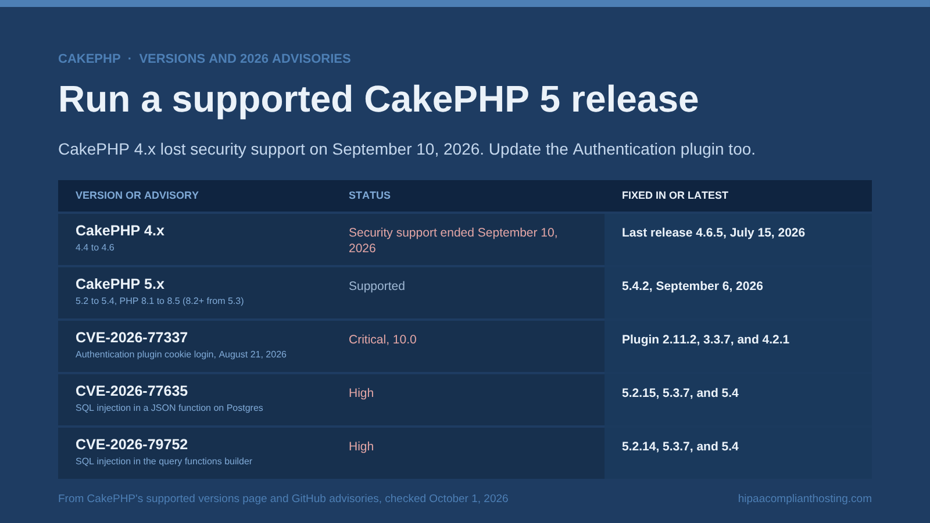The image size is (930, 523).
Task: Click the 'VERSION OR ADVISORY' column header
Action: (x=137, y=195)
